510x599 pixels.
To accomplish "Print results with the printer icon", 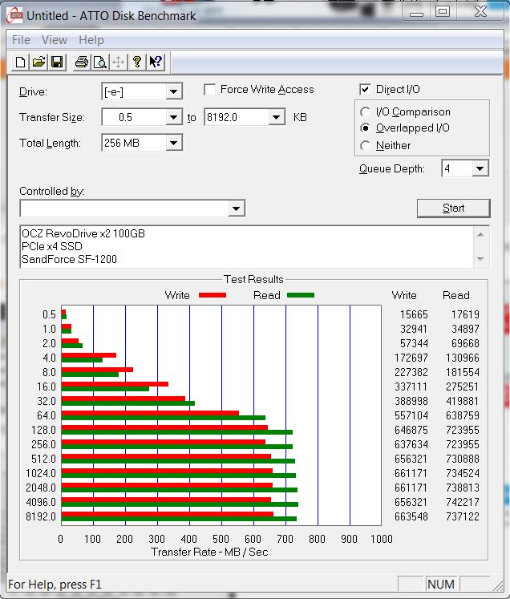I will pos(81,63).
